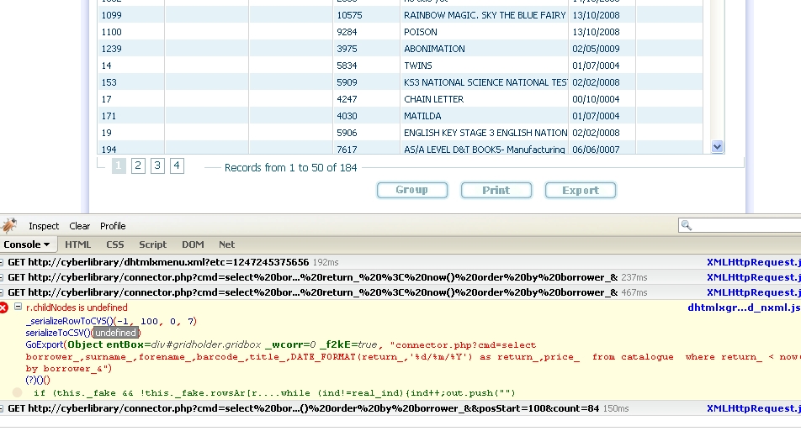Open XMLHttpRequest source link for posStart=100 request
Screen dimensions: 801x431
coord(754,408)
